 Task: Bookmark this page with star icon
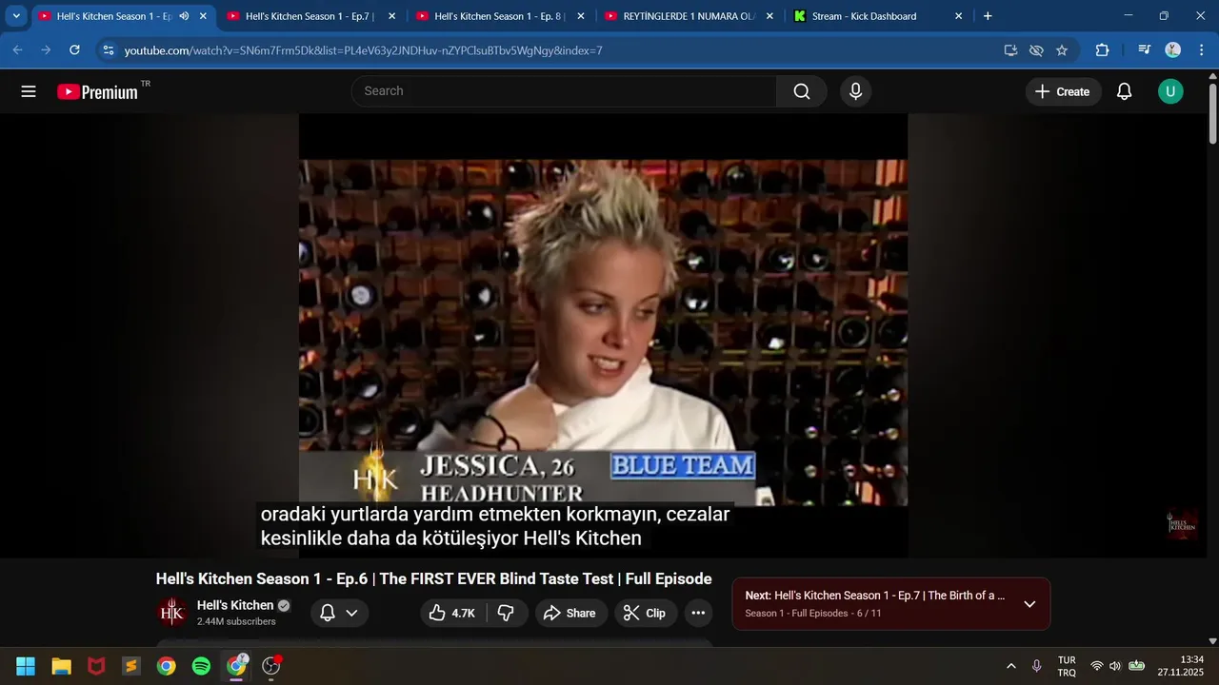(1062, 50)
